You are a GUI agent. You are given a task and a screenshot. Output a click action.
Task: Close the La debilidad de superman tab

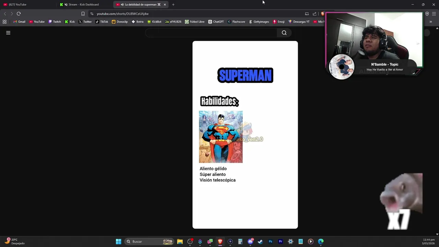(165, 4)
